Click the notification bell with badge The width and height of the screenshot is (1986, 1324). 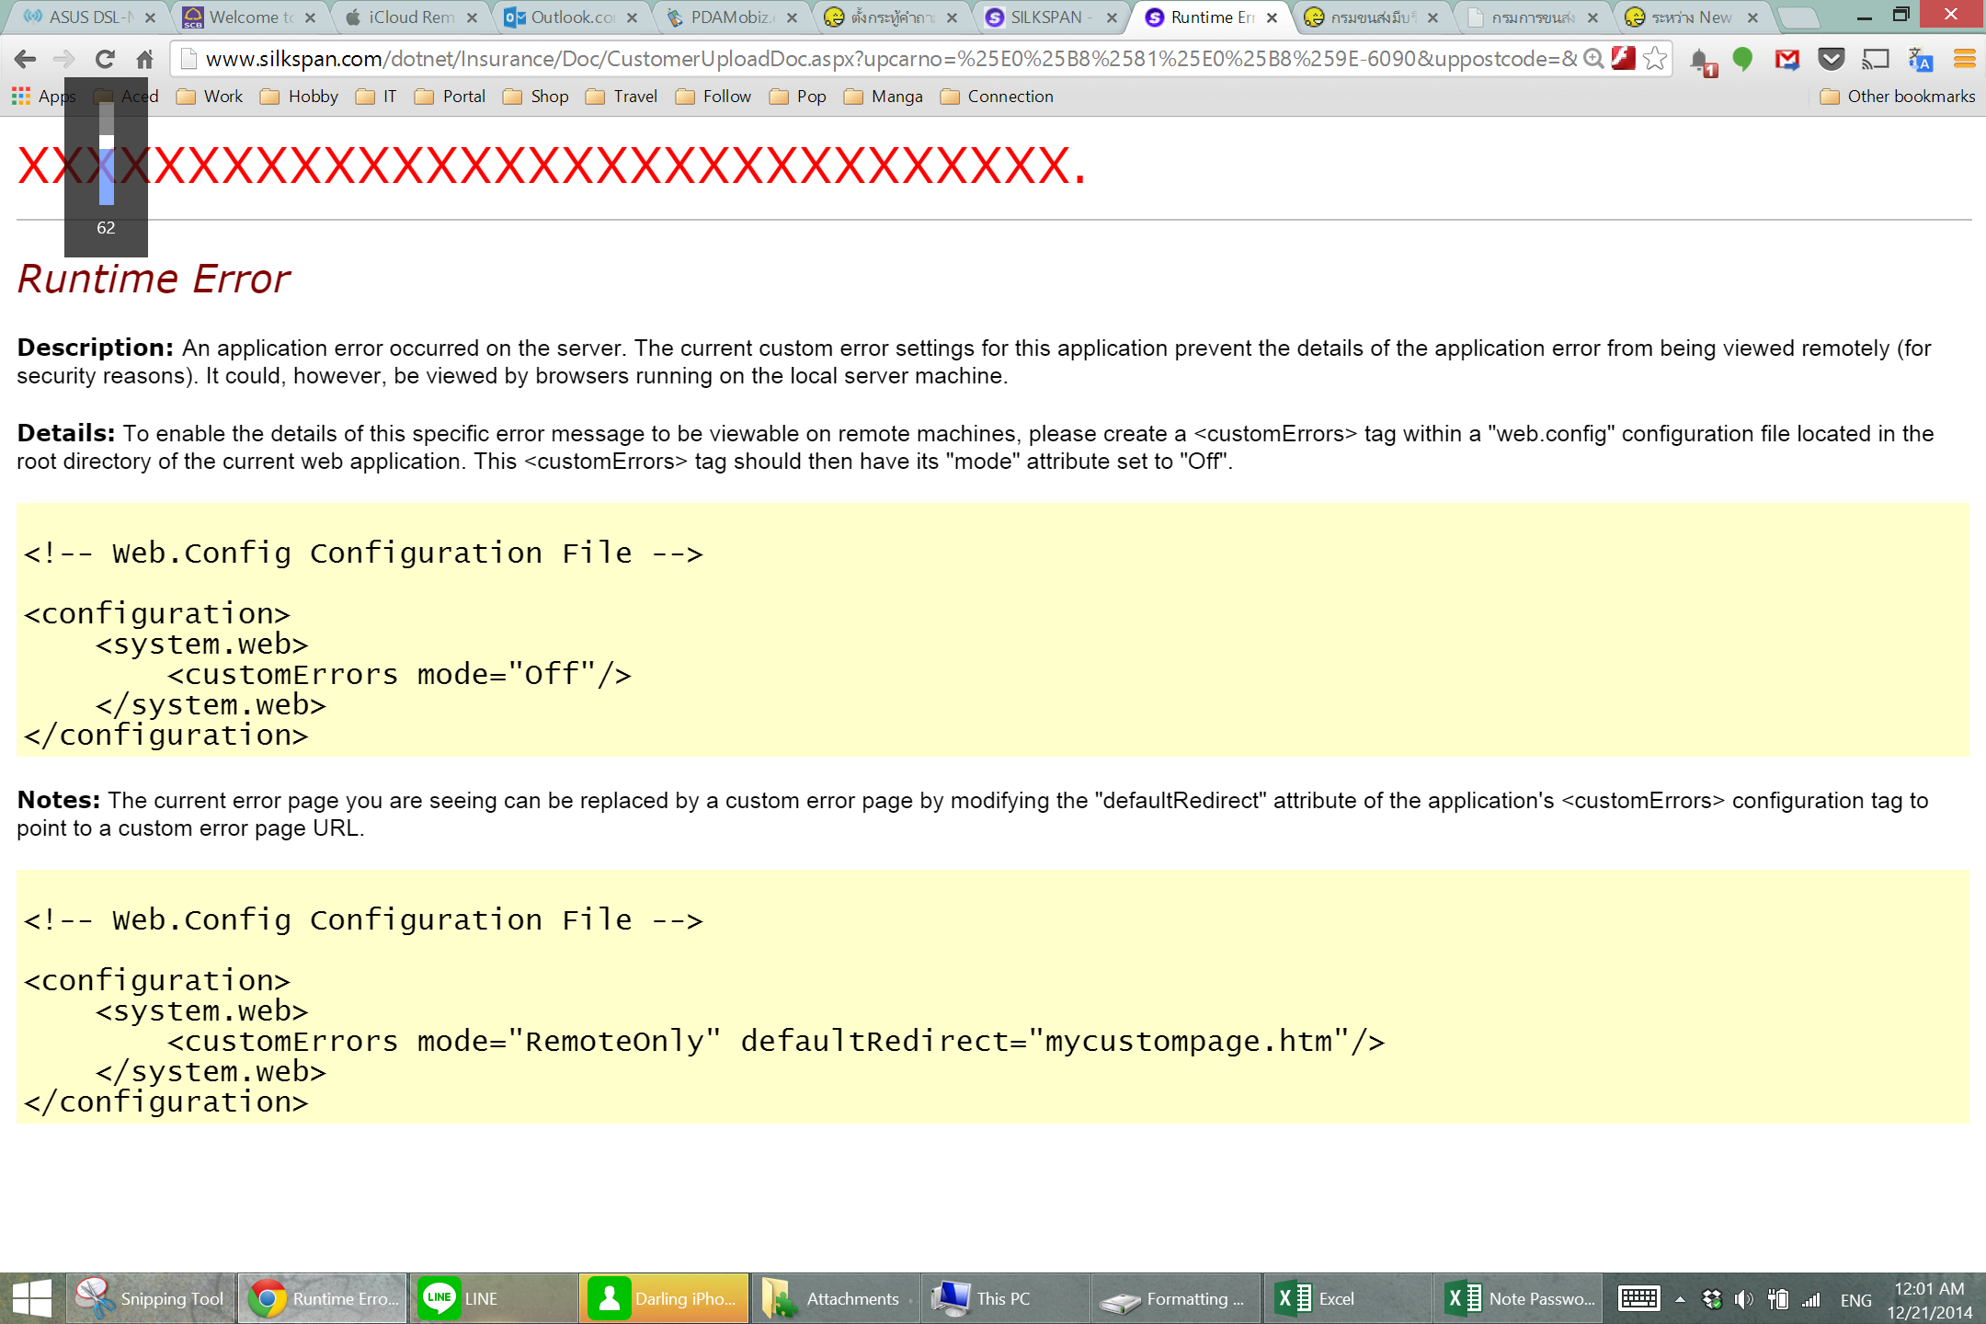1702,61
